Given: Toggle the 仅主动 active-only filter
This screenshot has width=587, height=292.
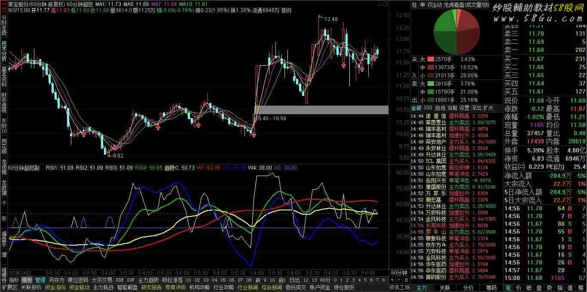Looking at the screenshot, I should 435,5.
